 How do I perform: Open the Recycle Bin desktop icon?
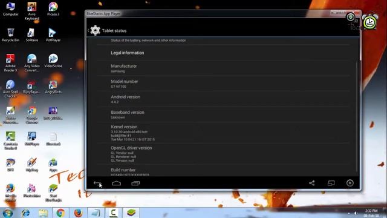[11, 35]
